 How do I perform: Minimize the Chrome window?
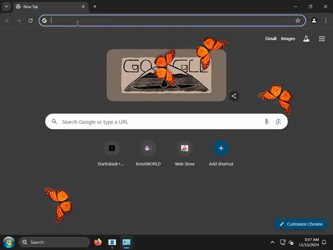(295, 7)
